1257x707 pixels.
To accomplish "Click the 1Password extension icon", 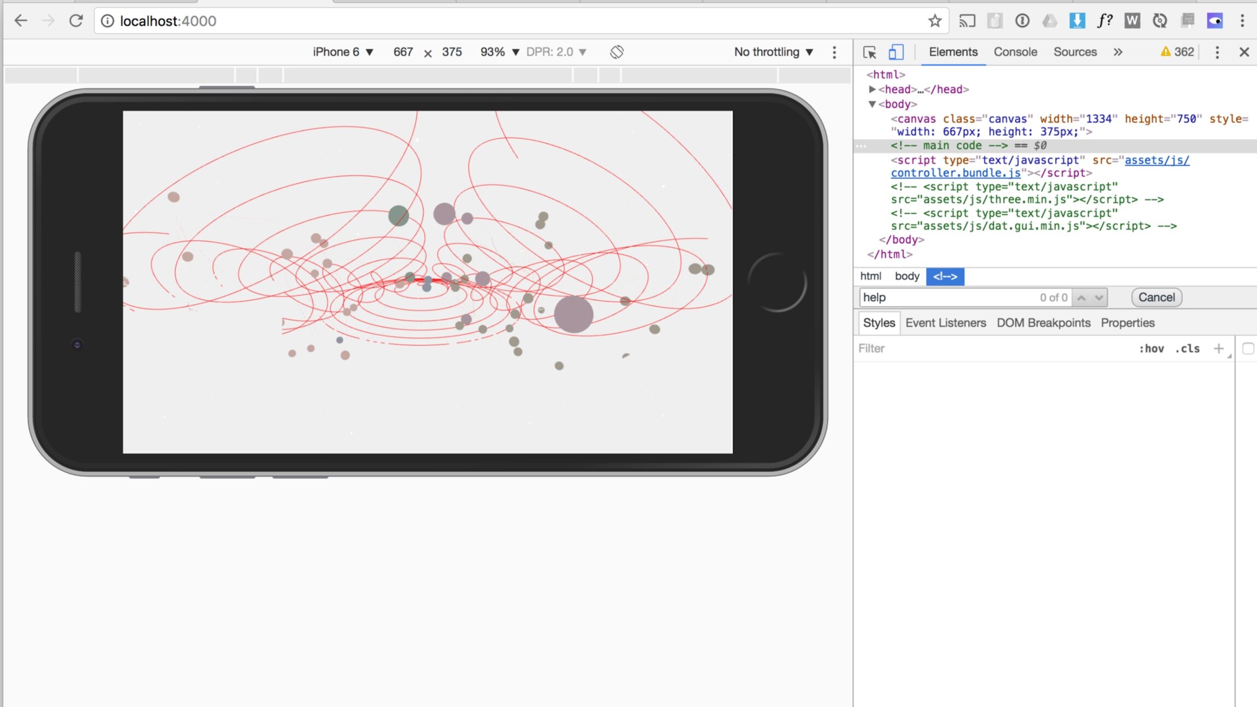I will point(1022,21).
